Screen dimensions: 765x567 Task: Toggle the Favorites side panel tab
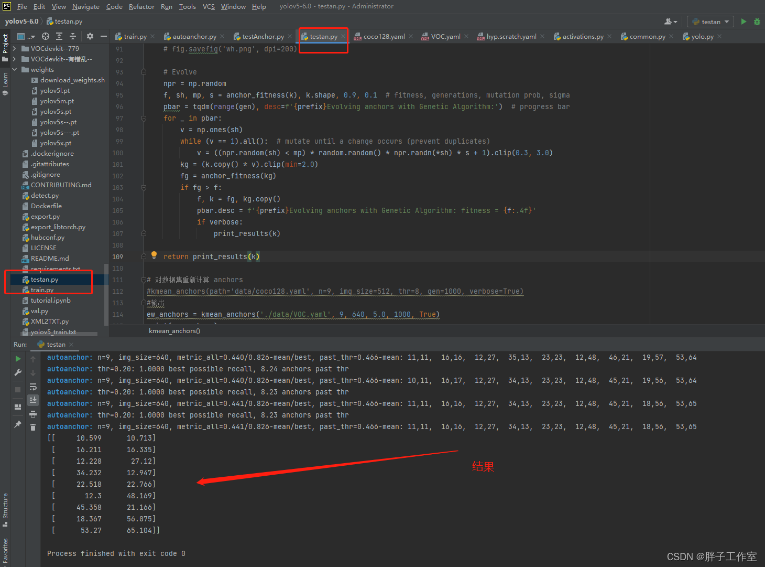[x=5, y=551]
